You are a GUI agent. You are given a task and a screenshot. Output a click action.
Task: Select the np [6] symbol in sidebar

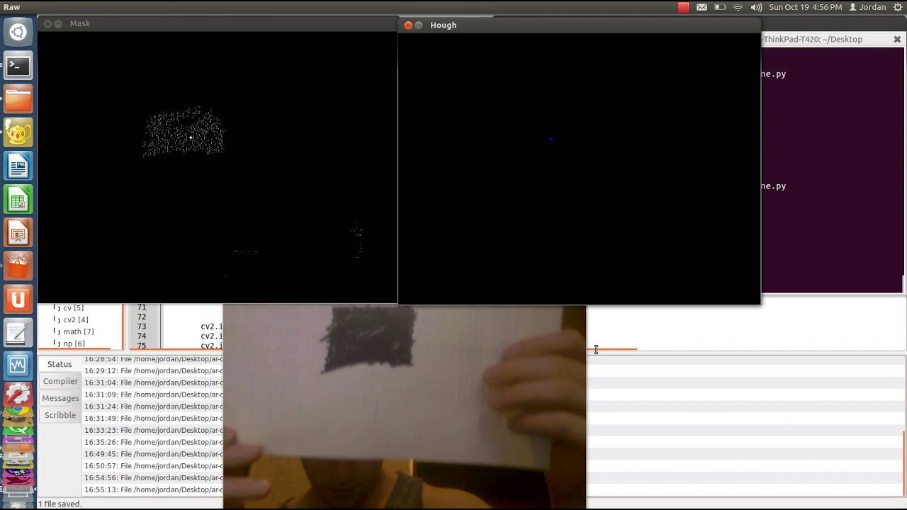(x=74, y=344)
